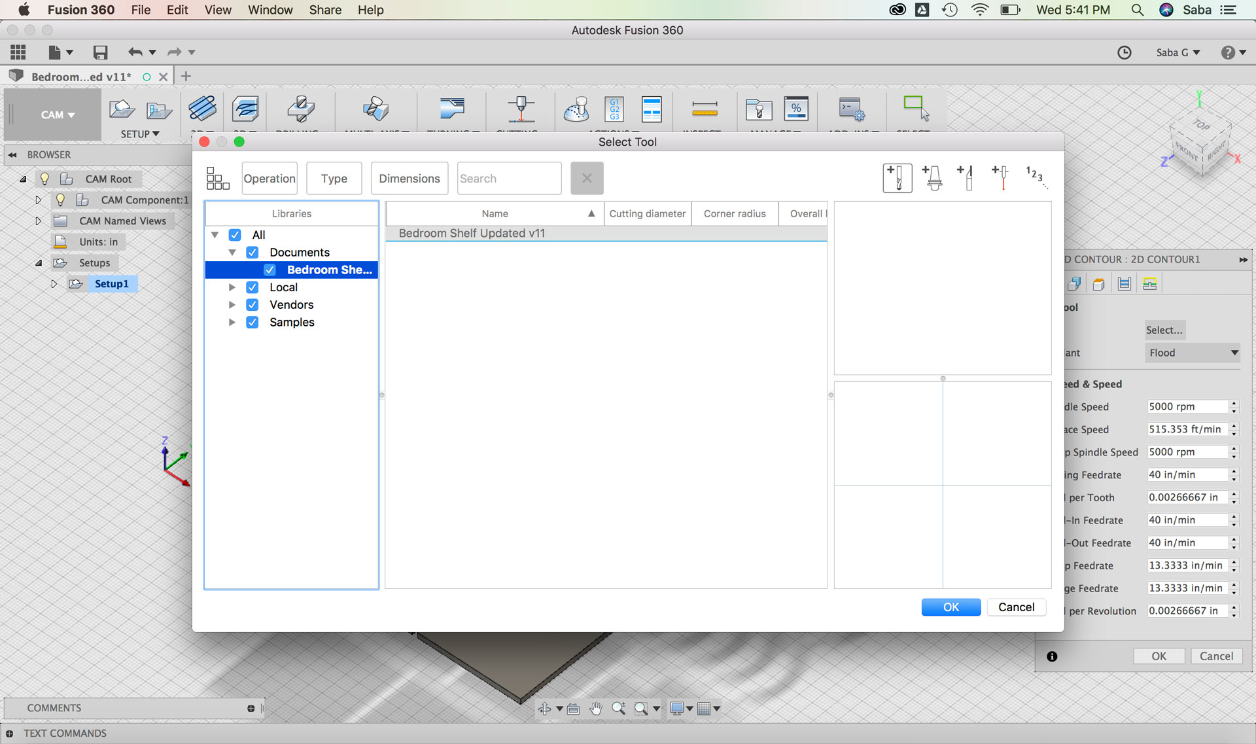Uncheck the Vendors library checkbox
The height and width of the screenshot is (744, 1256).
click(252, 305)
